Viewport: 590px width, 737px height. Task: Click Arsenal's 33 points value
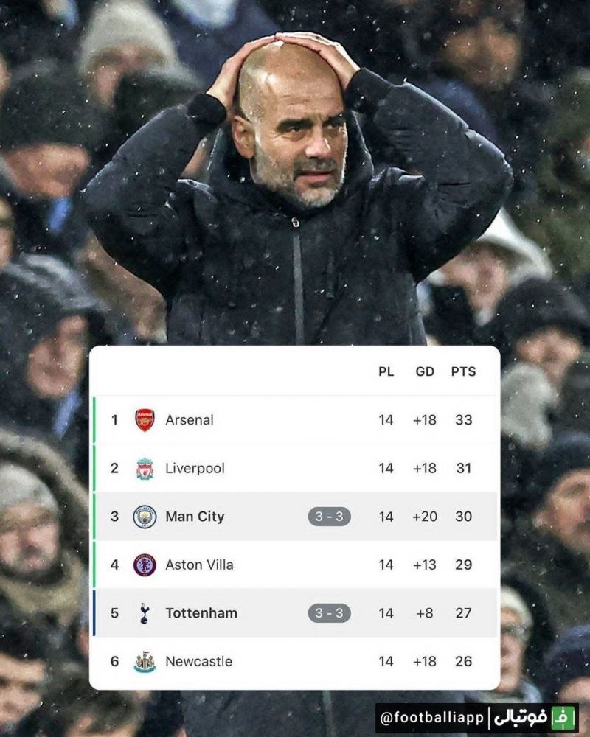(463, 420)
